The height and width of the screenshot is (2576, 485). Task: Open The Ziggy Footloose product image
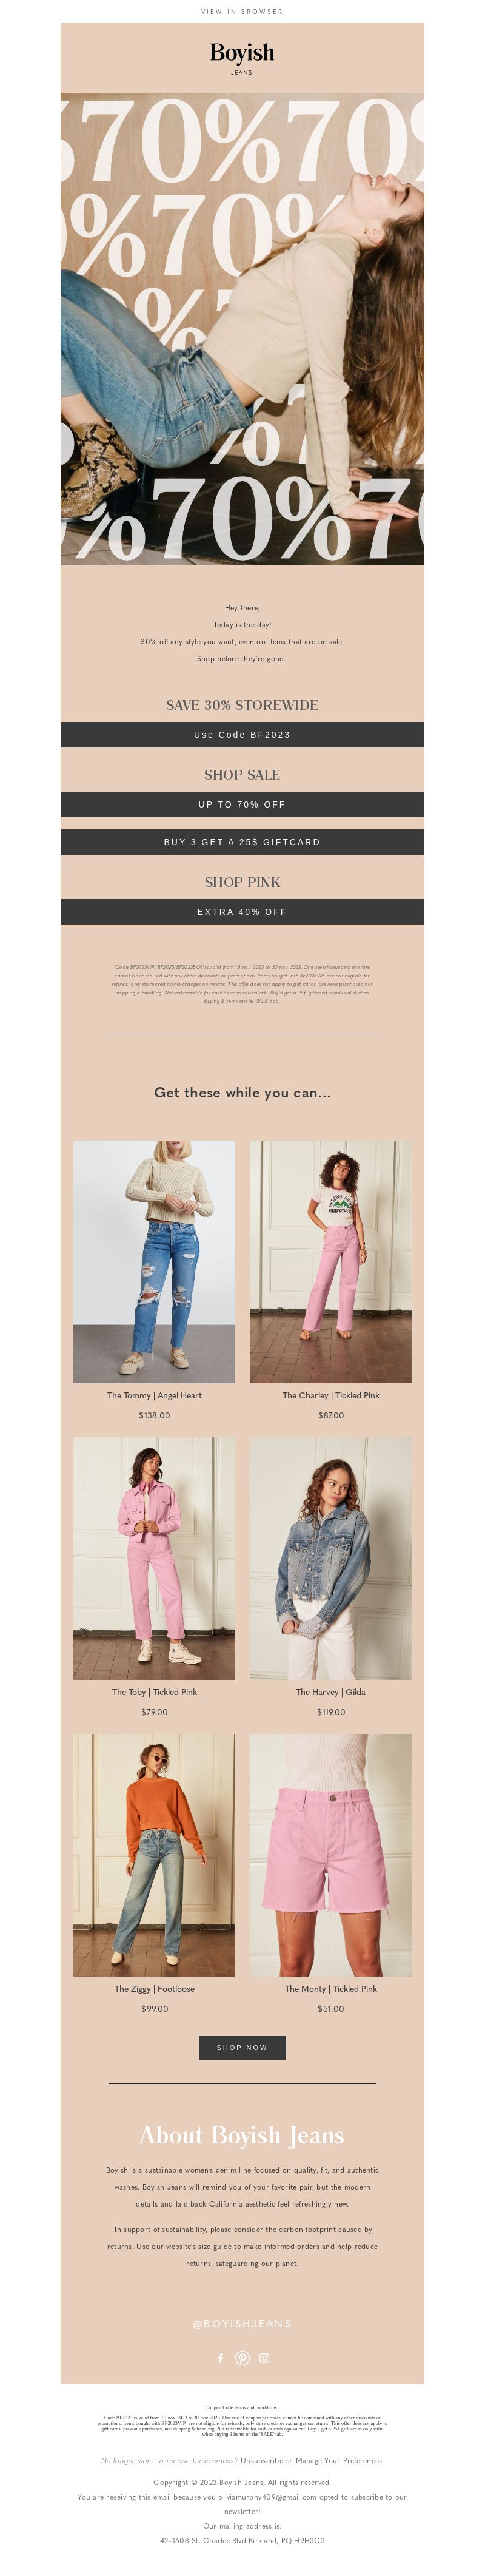coord(154,1855)
